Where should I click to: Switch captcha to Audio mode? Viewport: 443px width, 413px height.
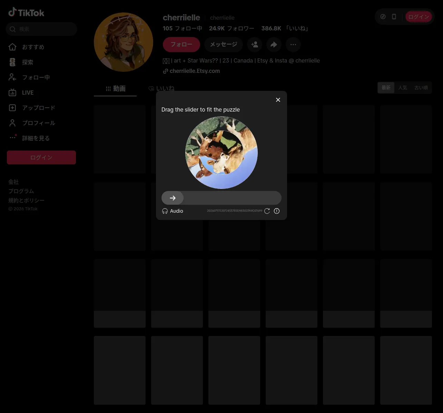[x=173, y=211]
